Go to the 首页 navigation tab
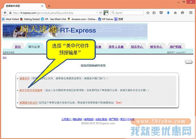The image size is (196, 139). [x=18, y=47]
